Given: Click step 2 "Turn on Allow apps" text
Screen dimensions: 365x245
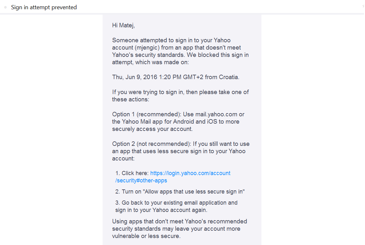Looking at the screenshot, I should point(180,192).
